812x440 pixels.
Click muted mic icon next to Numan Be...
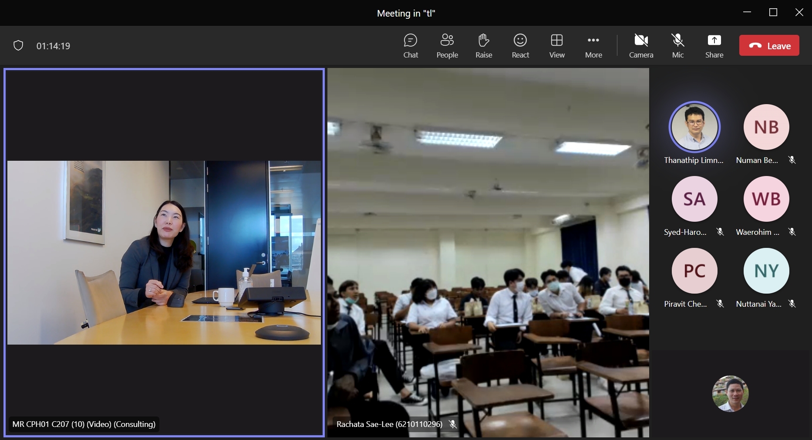point(792,160)
